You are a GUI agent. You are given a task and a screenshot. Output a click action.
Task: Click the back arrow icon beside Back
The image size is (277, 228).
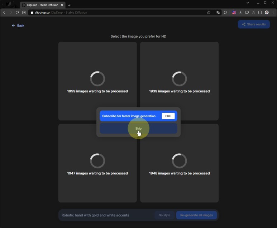point(13,25)
